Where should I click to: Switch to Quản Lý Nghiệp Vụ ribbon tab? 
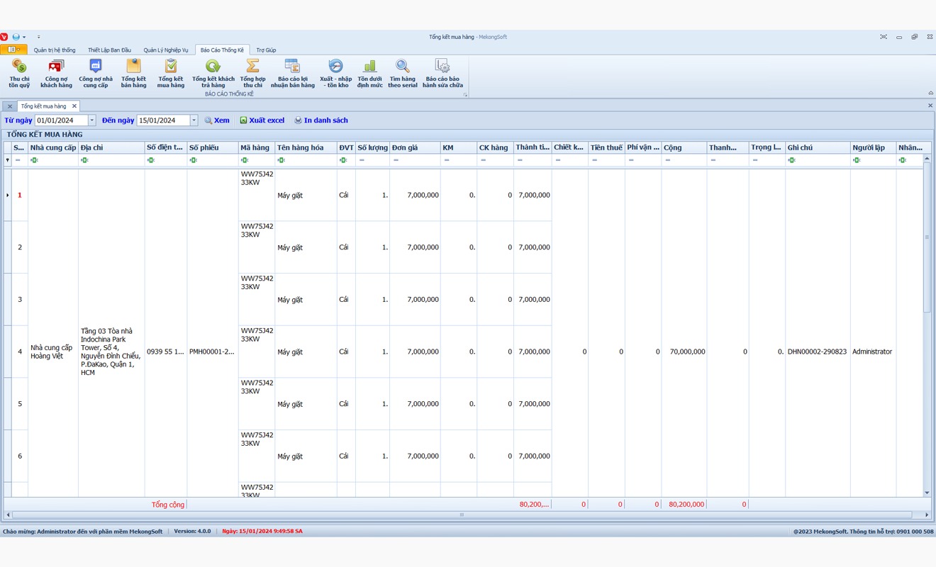(166, 50)
